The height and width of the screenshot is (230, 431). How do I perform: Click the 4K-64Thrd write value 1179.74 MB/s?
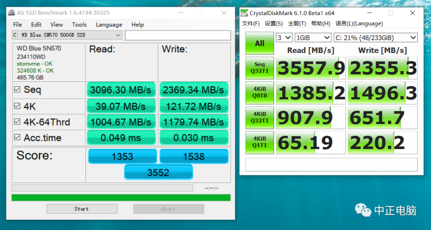[x=194, y=122]
